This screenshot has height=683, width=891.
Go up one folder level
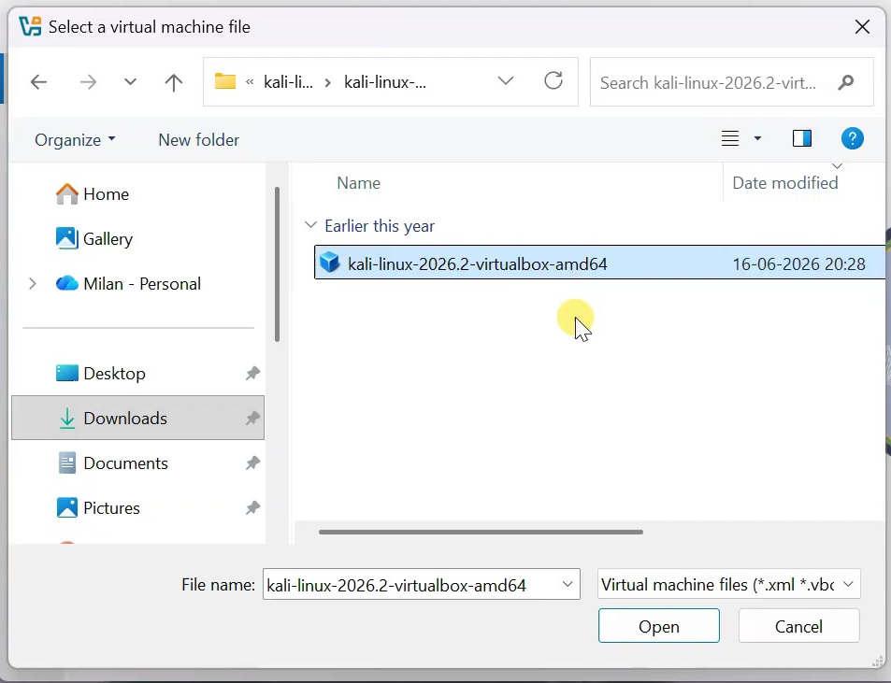[x=173, y=82]
